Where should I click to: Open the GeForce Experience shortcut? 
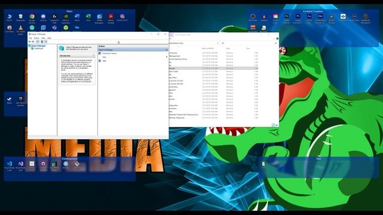(66, 18)
